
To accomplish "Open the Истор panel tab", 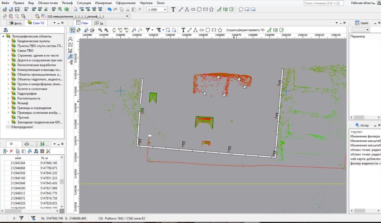I will (362, 125).
